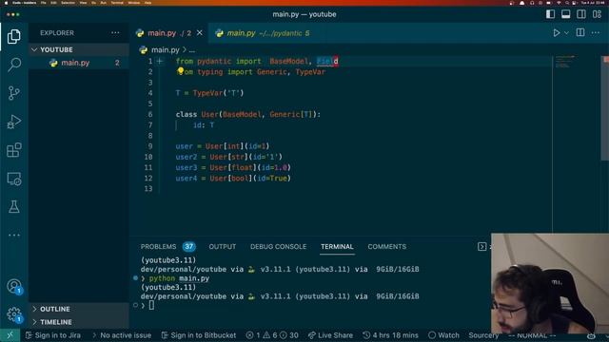Switch to the OUTPUT panel tab
609x342 pixels.
(x=222, y=247)
